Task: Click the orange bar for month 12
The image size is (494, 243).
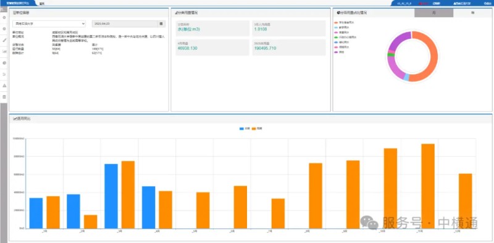Action: click(x=466, y=201)
